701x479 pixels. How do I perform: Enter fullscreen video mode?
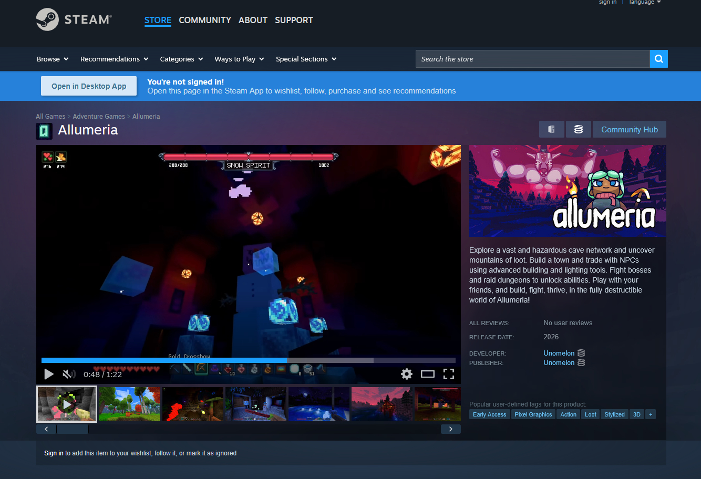click(448, 374)
